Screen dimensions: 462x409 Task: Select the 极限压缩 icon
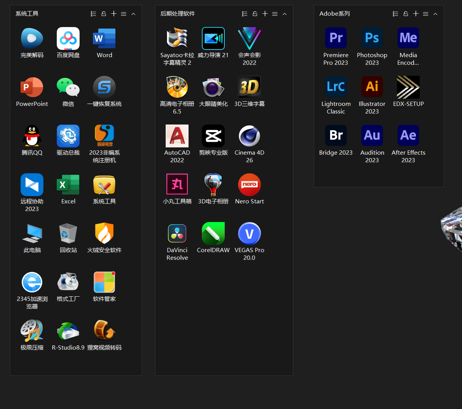click(x=32, y=331)
